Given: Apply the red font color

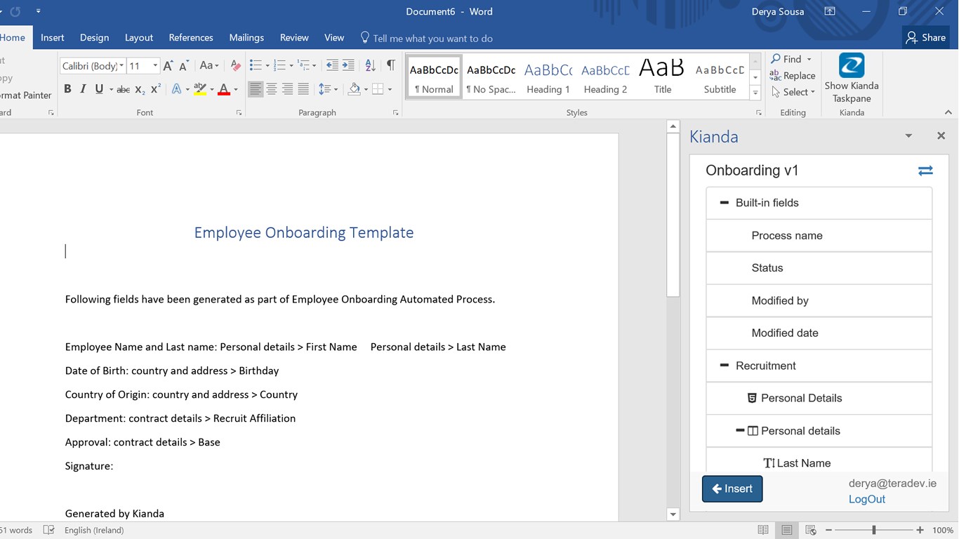Looking at the screenshot, I should tap(224, 89).
